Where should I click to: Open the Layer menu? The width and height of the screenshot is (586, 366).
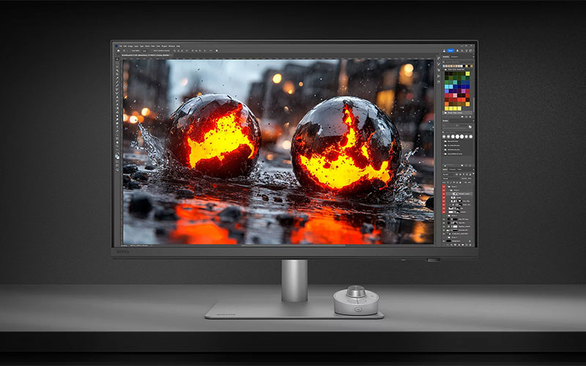pyautogui.click(x=136, y=46)
